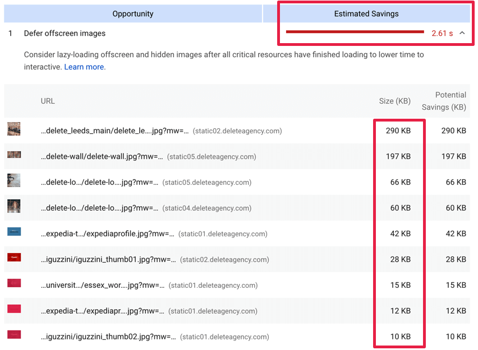Sort by Potential Savings column header
The image size is (478, 350).
pos(444,101)
